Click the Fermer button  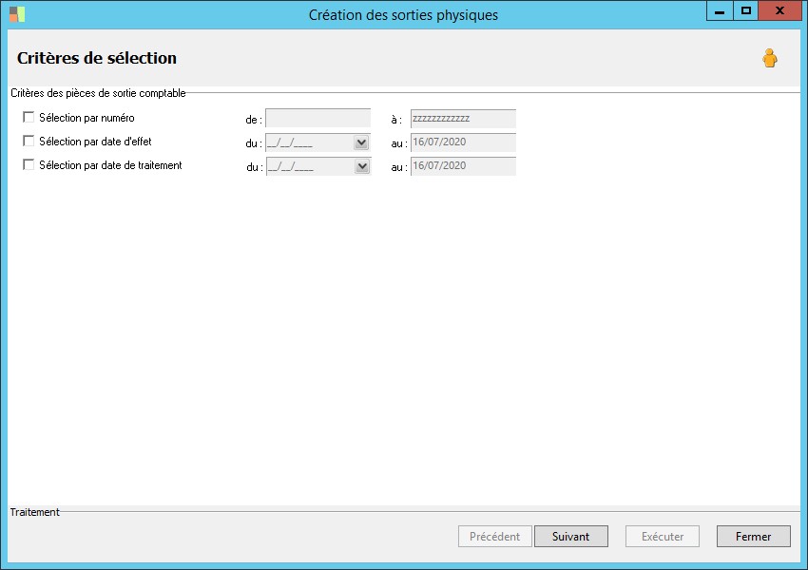(753, 537)
